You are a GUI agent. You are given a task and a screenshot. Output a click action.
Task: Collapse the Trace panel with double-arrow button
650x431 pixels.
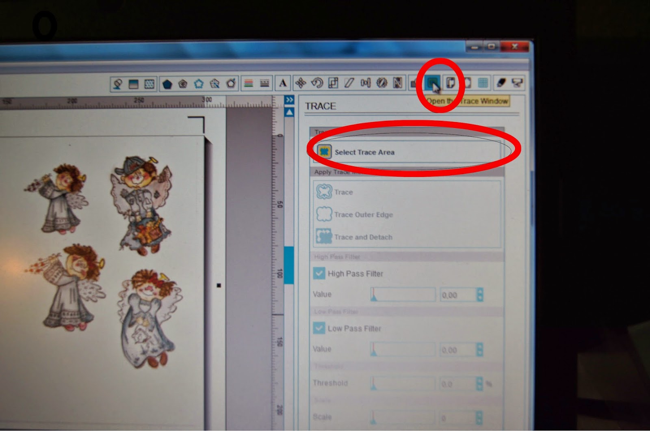(x=289, y=100)
